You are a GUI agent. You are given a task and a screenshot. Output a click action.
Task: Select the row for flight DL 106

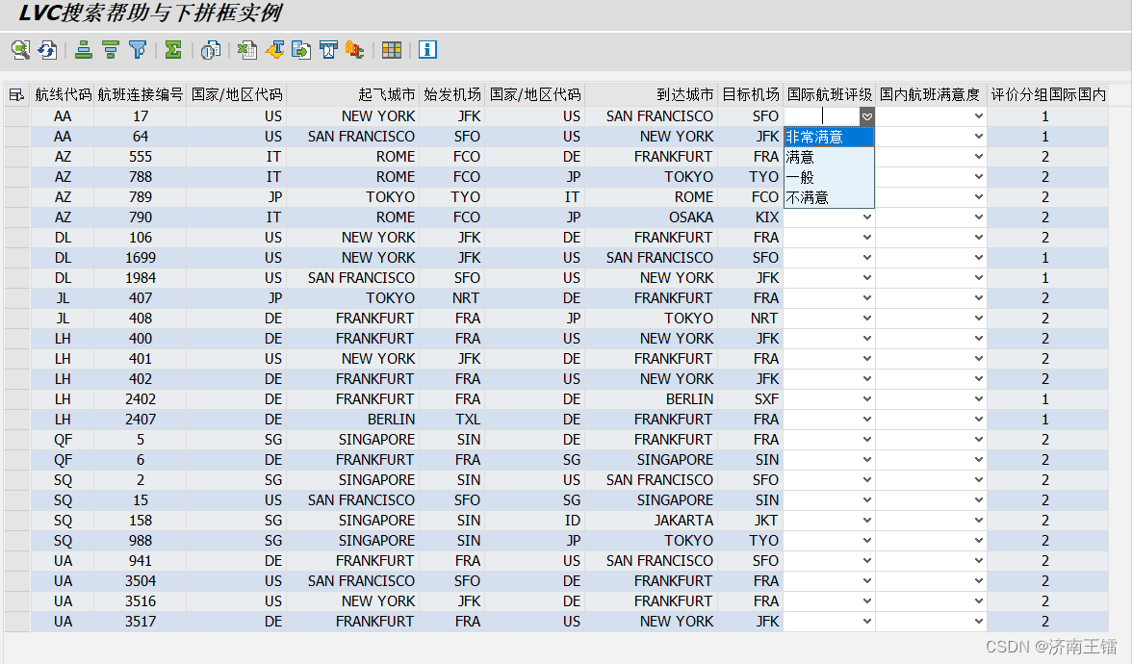click(x=15, y=237)
